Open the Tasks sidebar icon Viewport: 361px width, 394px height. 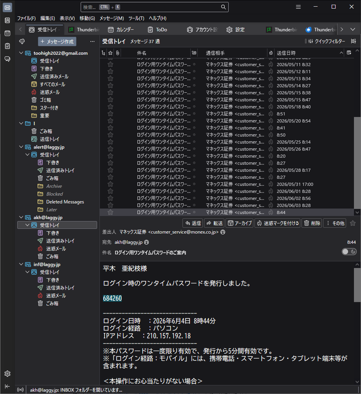[x=7, y=46]
